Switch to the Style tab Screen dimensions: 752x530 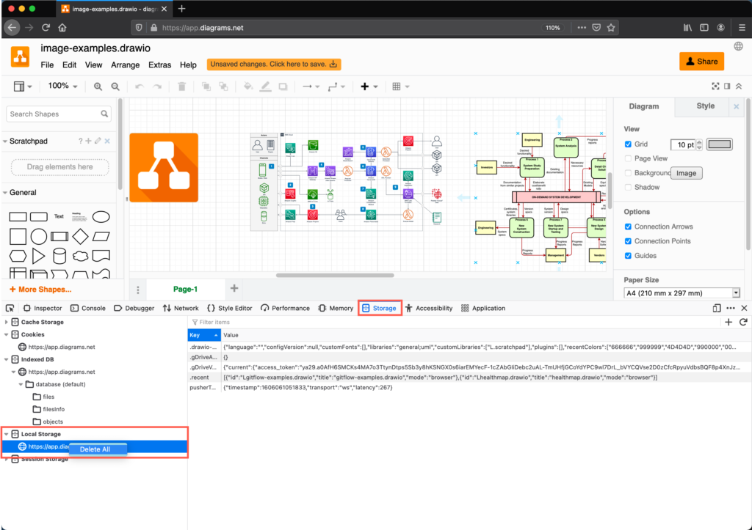pyautogui.click(x=705, y=106)
